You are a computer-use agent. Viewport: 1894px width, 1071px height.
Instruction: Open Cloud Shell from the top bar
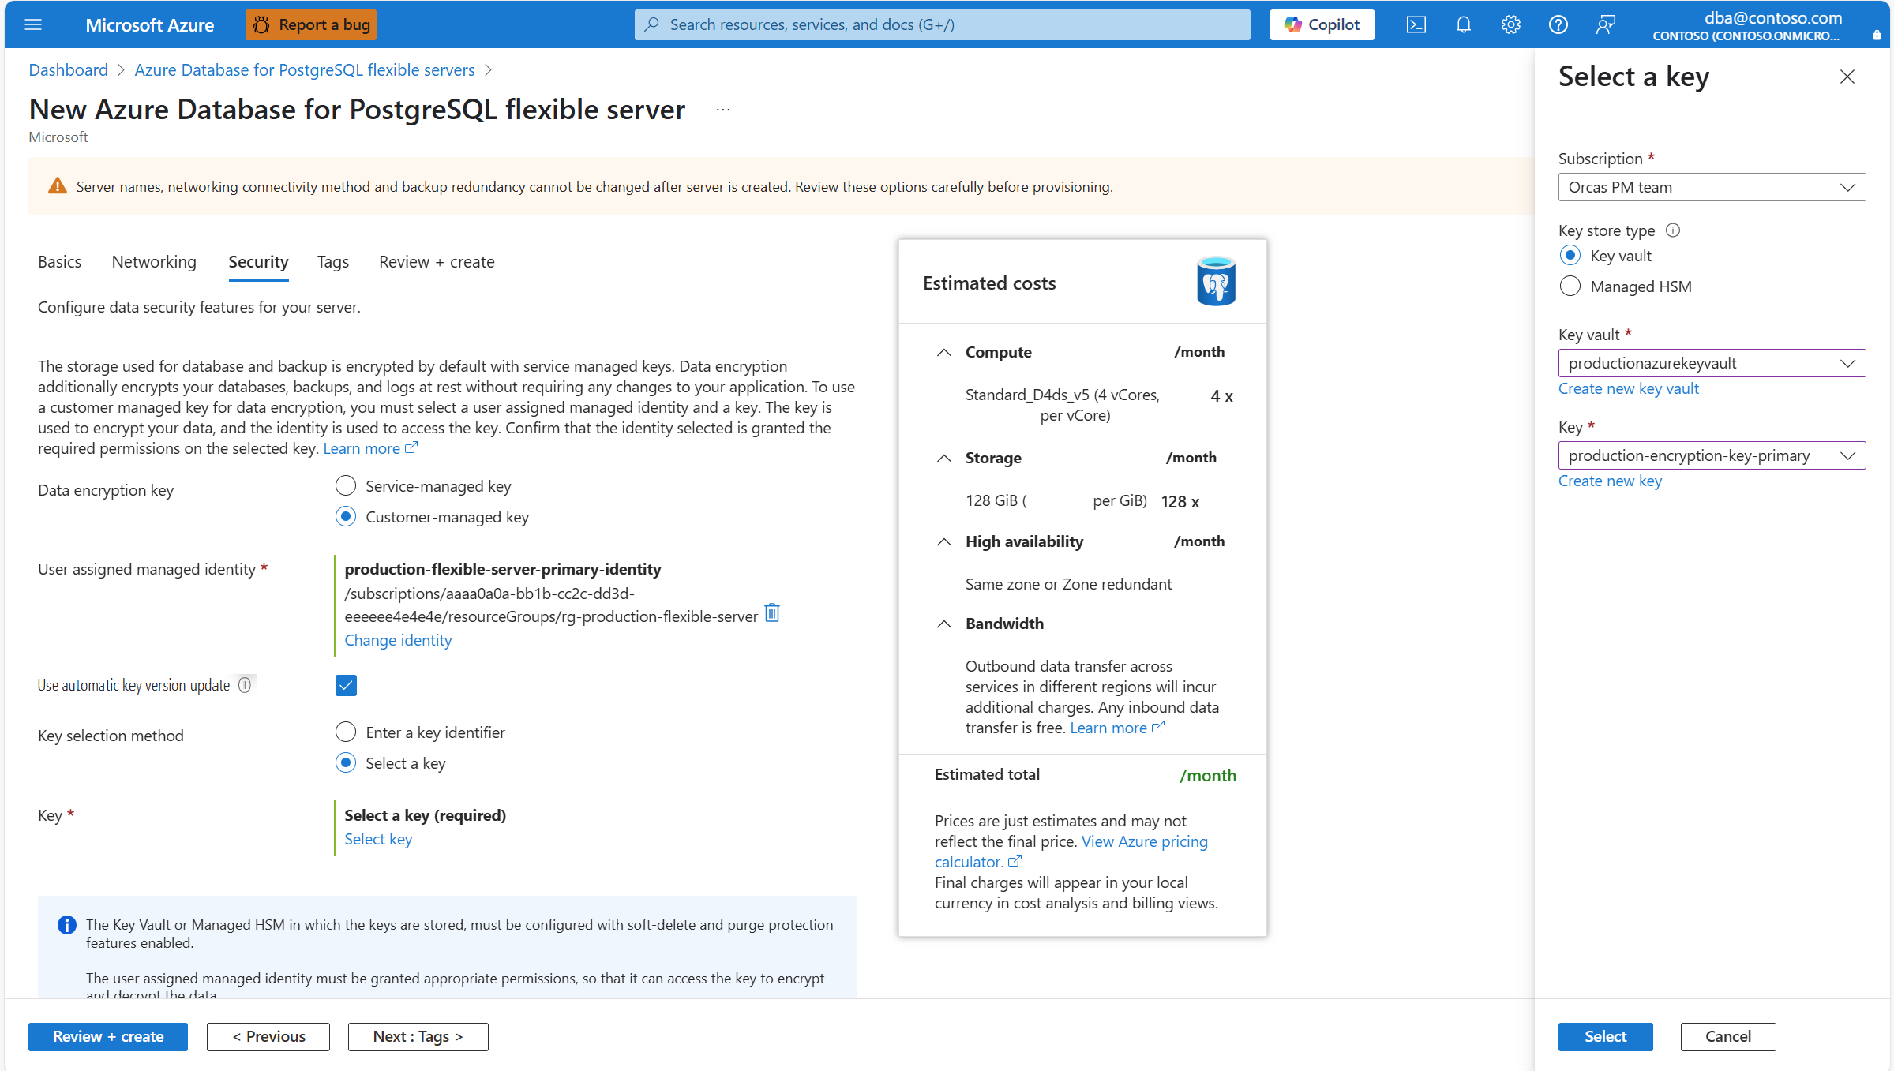(x=1416, y=24)
